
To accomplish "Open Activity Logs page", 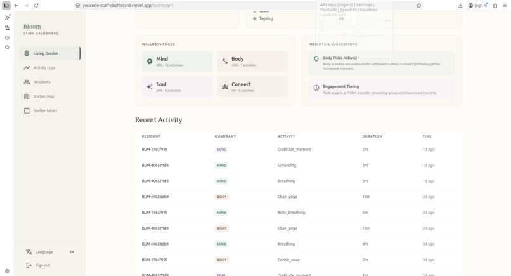I will click(49, 67).
